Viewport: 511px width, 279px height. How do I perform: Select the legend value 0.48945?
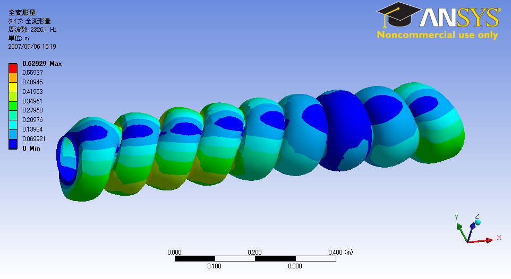[x=32, y=82]
